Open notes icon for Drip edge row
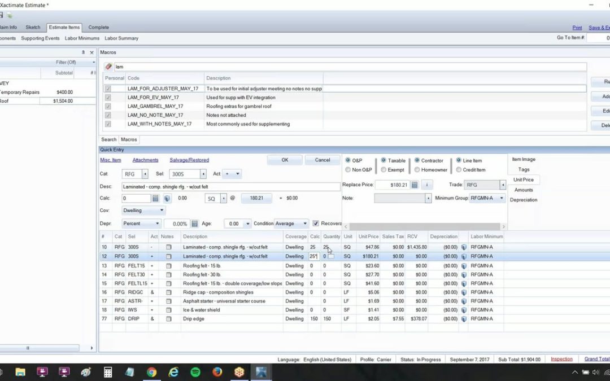This screenshot has width=610, height=381. 168,319
